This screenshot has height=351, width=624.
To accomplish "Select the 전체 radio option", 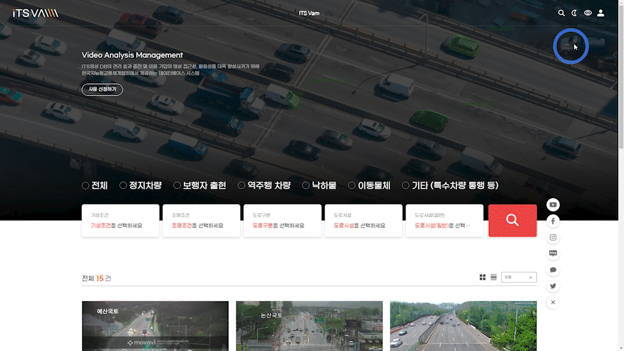I will [95, 185].
